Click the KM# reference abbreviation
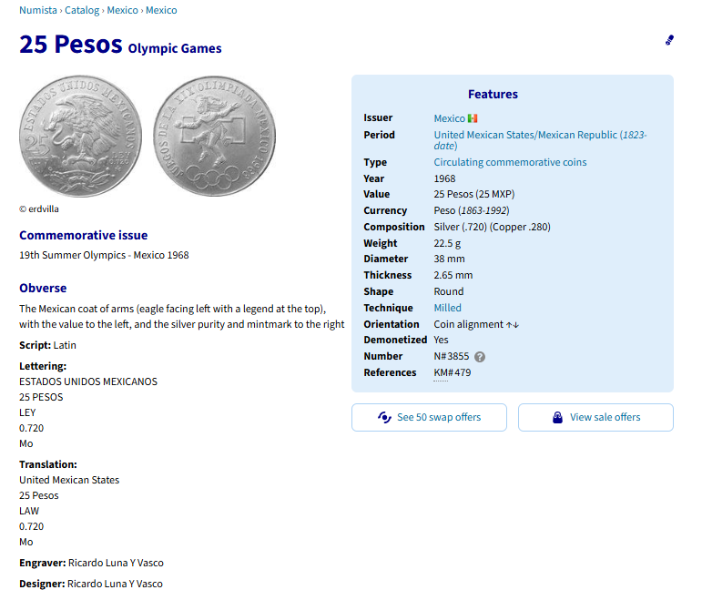The width and height of the screenshot is (702, 600). [x=443, y=372]
